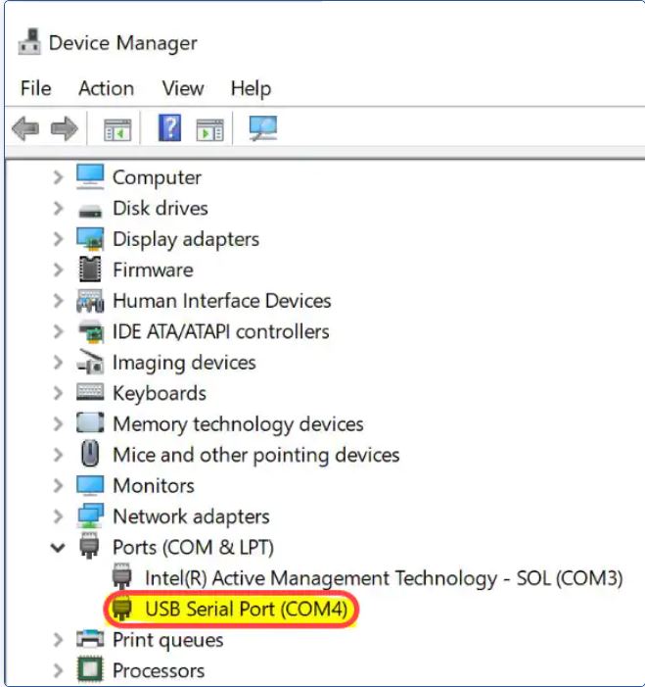Expand the Processors chevron
The height and width of the screenshot is (687, 645).
[58, 670]
